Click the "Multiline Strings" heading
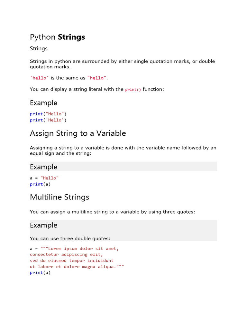This screenshot has height=330, width=247. pos(59,197)
